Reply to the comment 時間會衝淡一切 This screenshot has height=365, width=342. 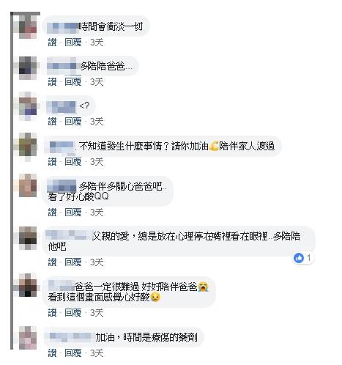pyautogui.click(x=73, y=43)
